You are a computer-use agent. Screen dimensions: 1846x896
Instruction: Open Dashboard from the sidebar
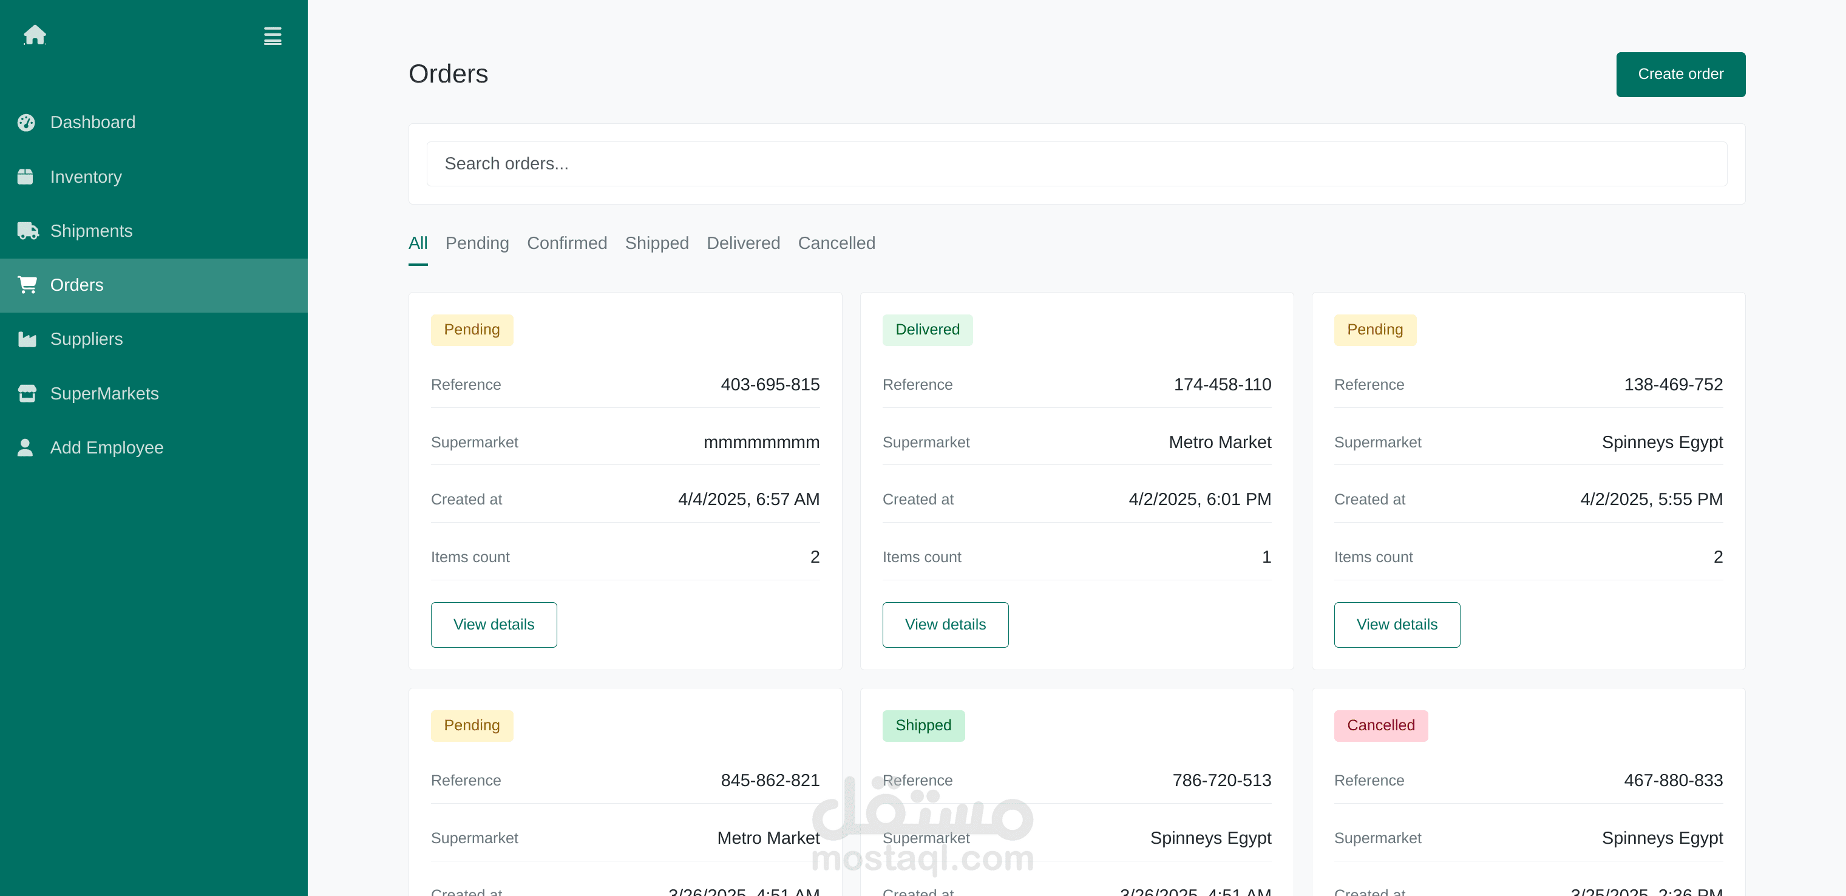click(x=154, y=123)
